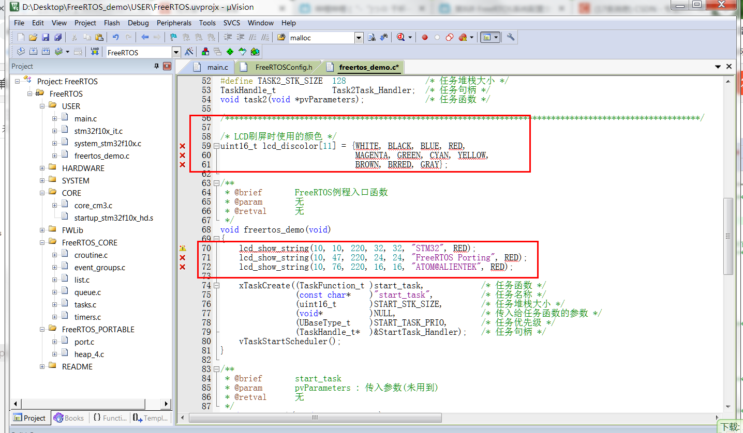Rebuild all target files icon
Viewport: 743px width, 433px height.
click(x=46, y=52)
